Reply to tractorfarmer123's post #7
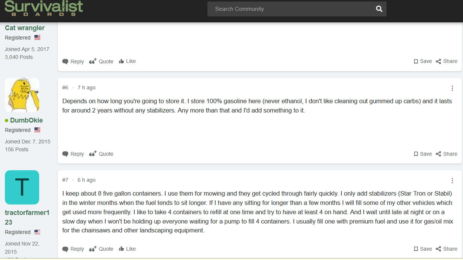 pos(73,249)
